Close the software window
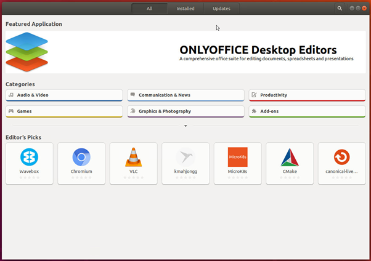 (364, 8)
